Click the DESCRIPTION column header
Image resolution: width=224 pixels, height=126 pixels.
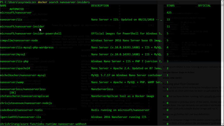(x=100, y=6)
